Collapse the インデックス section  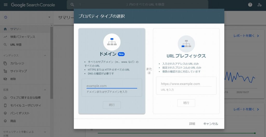click(x=45, y=55)
